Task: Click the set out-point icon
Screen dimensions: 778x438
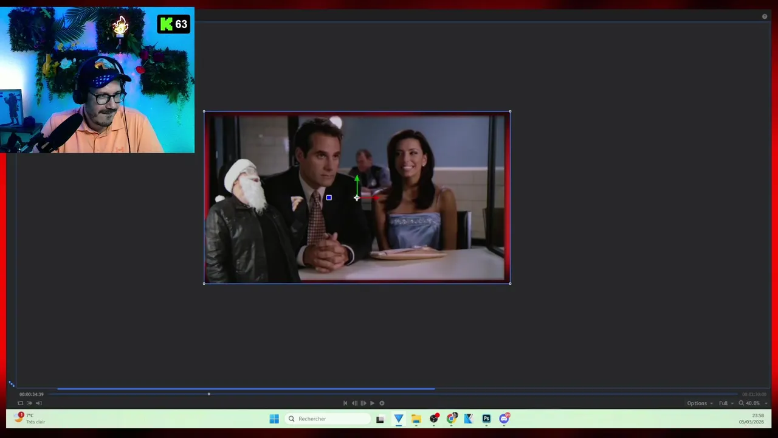Action: click(x=38, y=403)
